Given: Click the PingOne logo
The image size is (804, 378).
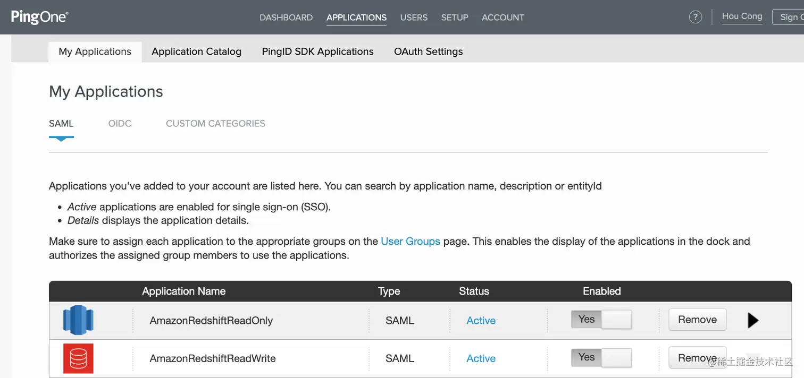Looking at the screenshot, I should [x=40, y=17].
